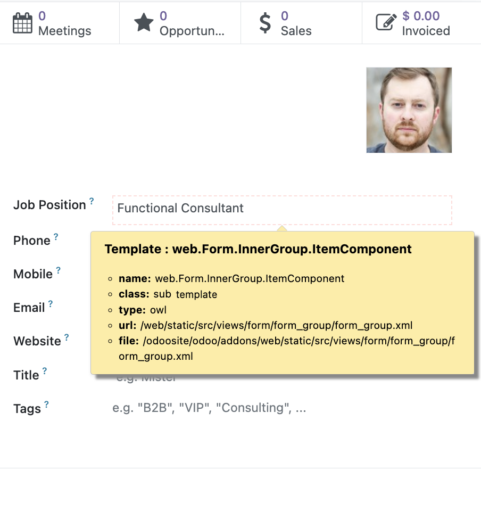Click help question mark beside Mobile
Screen dimensions: 481x512
tap(59, 271)
